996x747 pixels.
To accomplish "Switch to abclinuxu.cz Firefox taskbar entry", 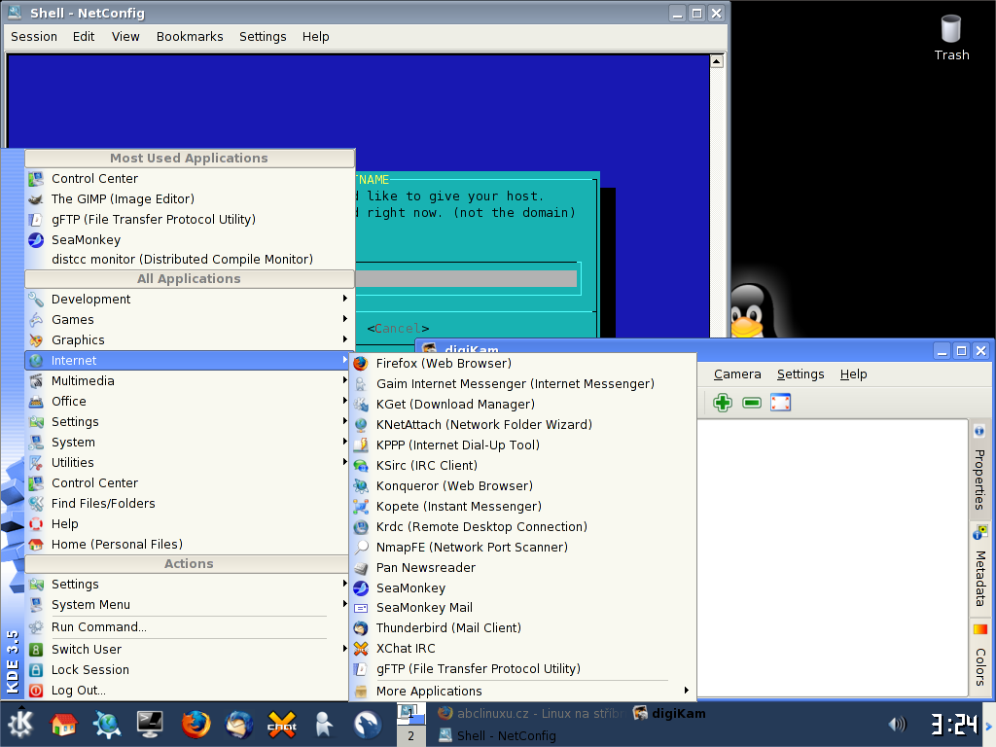I will pos(531,713).
